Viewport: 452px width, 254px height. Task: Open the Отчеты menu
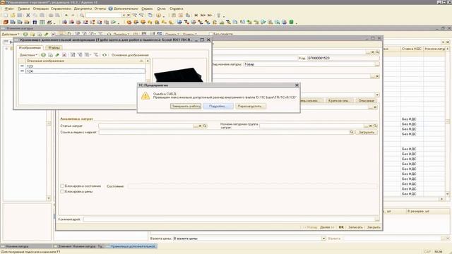[x=100, y=8]
